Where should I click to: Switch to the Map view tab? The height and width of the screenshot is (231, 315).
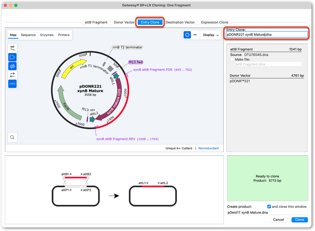click(x=13, y=35)
